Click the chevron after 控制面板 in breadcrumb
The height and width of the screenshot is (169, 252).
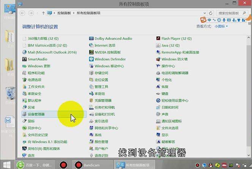(74, 13)
